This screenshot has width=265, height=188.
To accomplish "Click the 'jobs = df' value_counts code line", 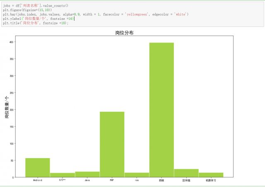I will [x=36, y=5].
